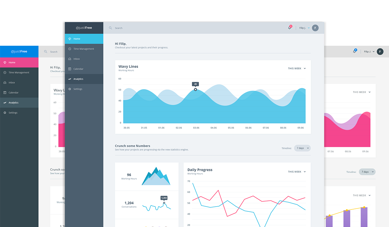Image resolution: width=389 pixels, height=227 pixels.
Task: Open the 7 days Timeline dropdown in front panel
Action: [x=302, y=148]
